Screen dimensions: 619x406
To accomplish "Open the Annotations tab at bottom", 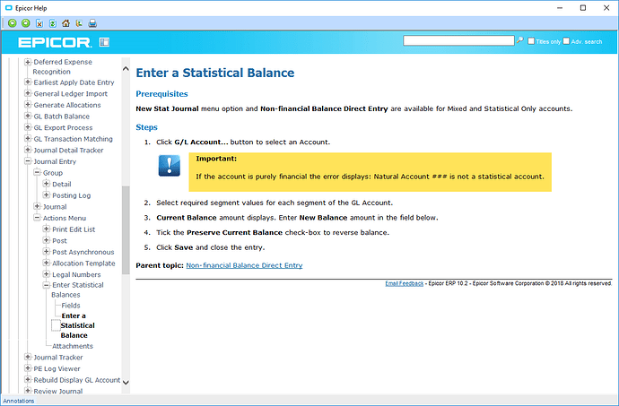I will point(19,401).
